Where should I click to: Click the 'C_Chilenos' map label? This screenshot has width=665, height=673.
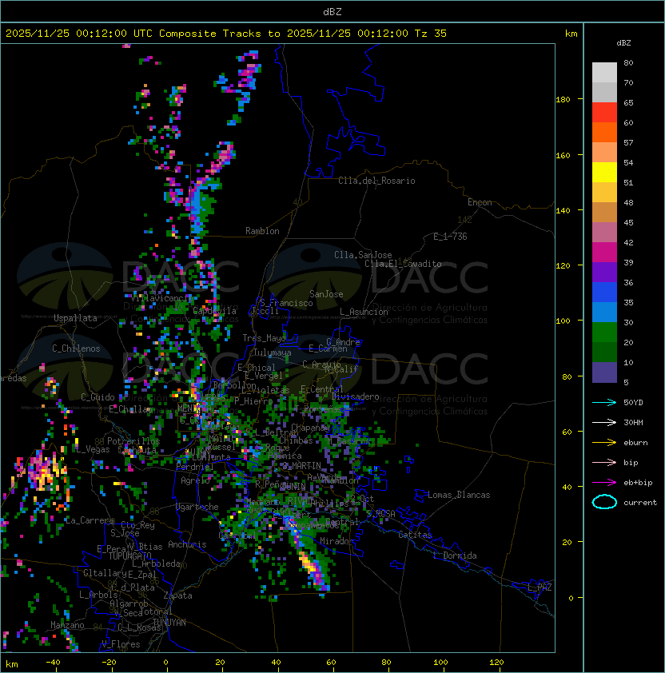[x=76, y=348]
